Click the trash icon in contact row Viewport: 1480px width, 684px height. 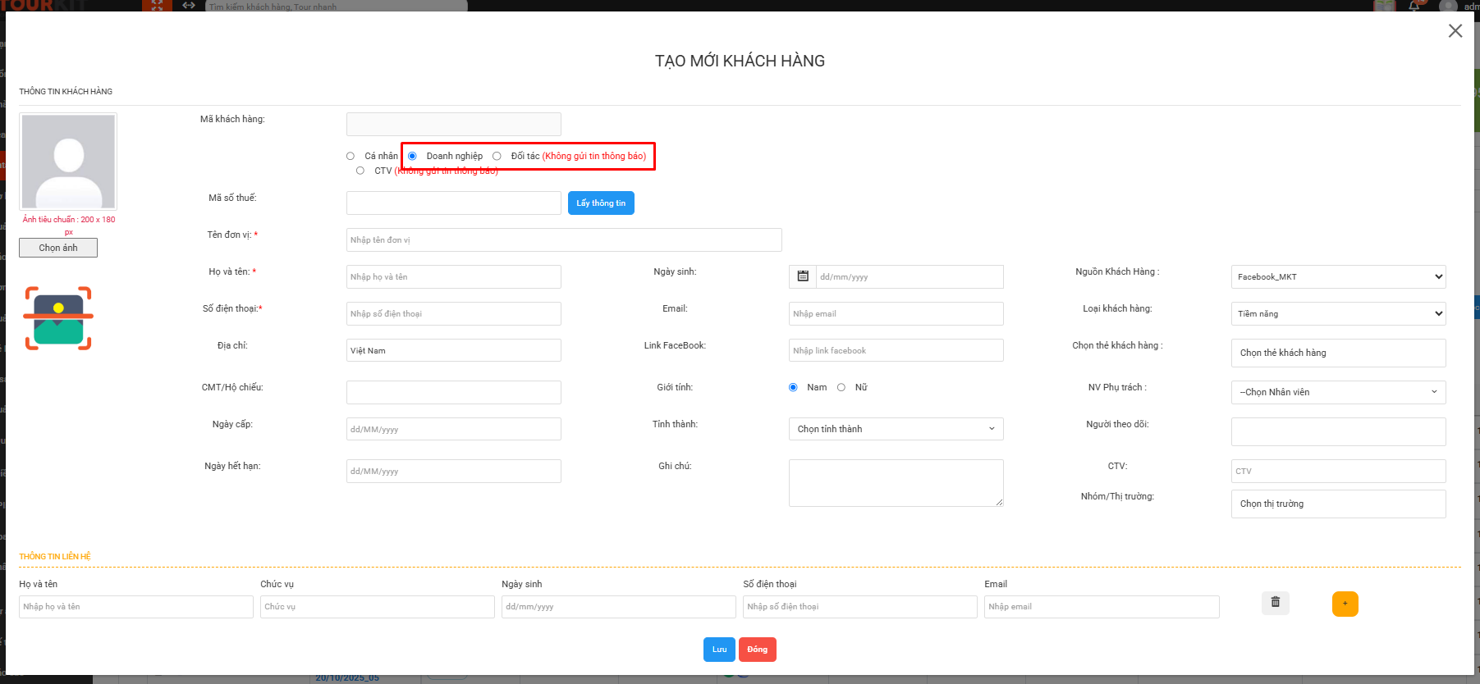1275,603
